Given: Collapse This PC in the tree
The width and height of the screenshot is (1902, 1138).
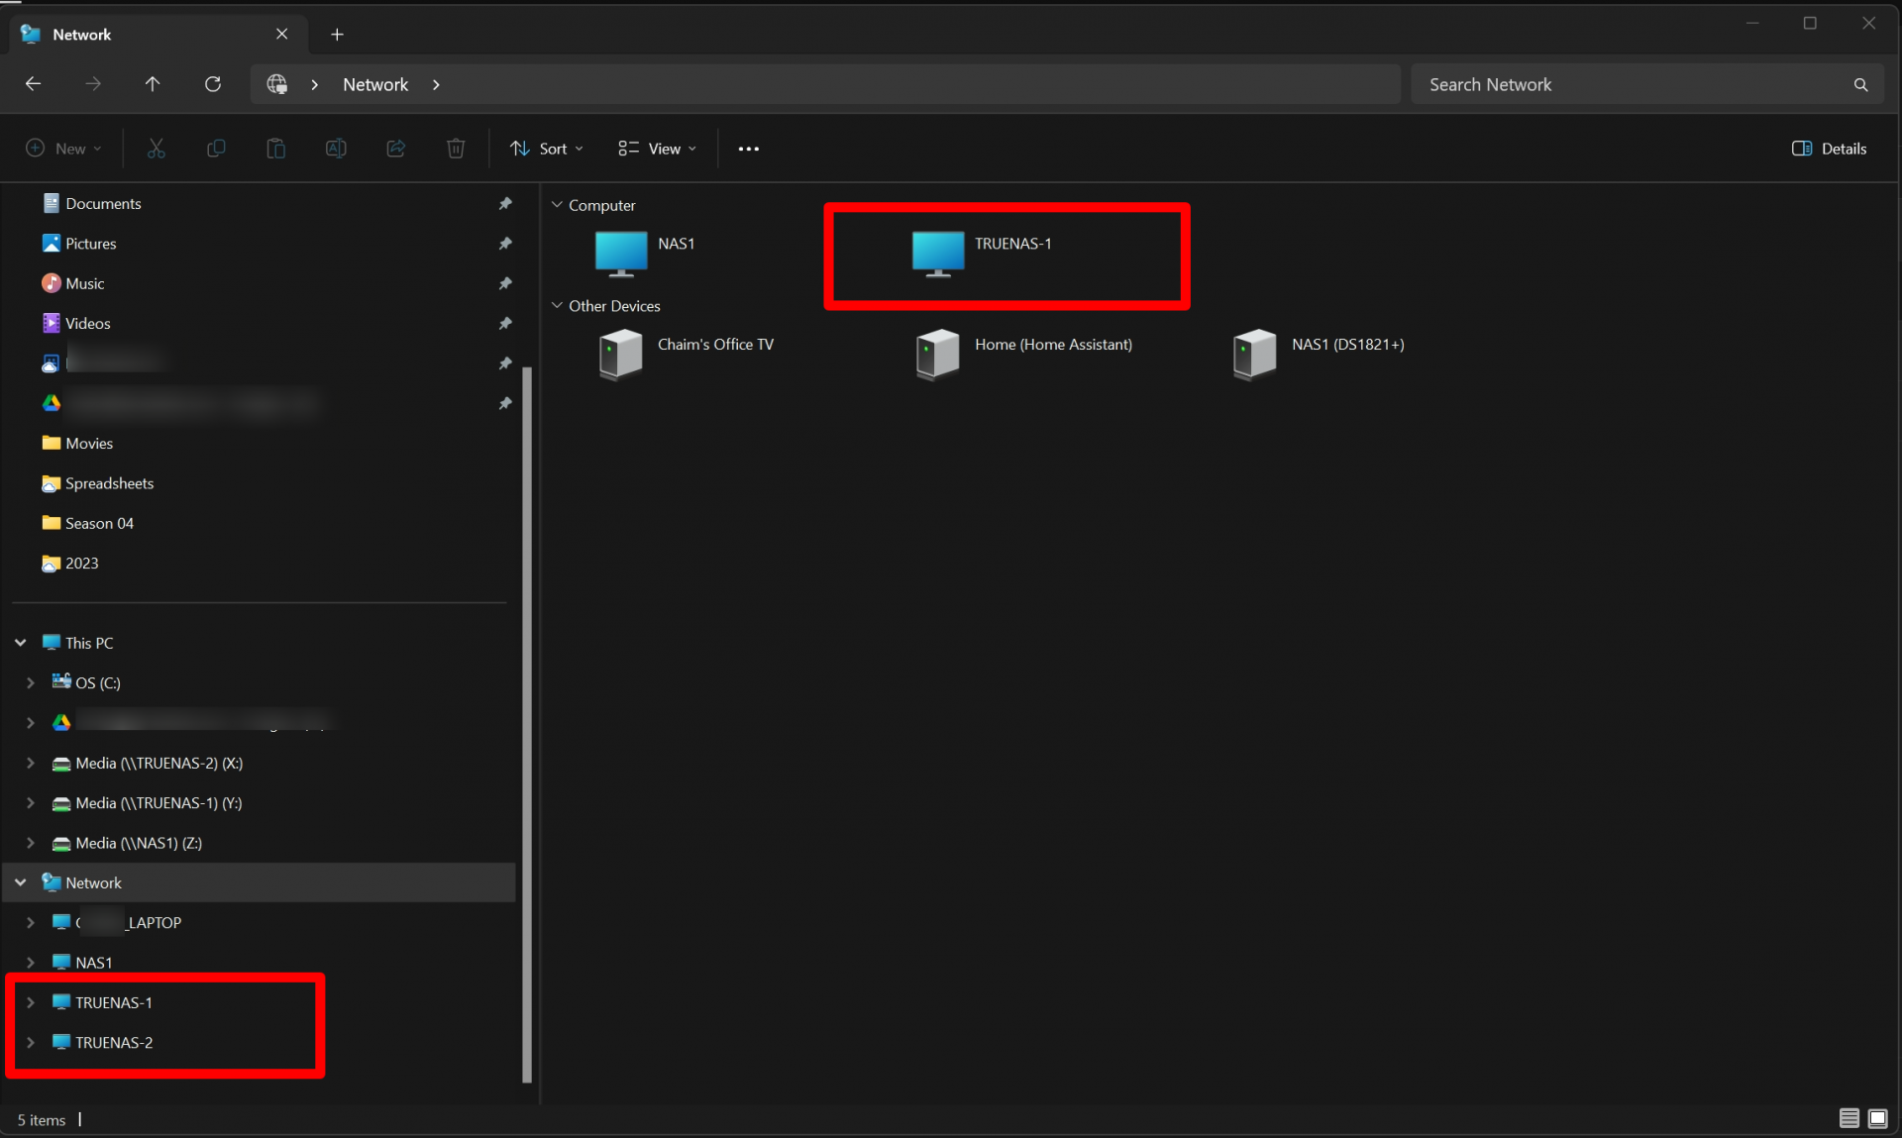Looking at the screenshot, I should pos(20,643).
